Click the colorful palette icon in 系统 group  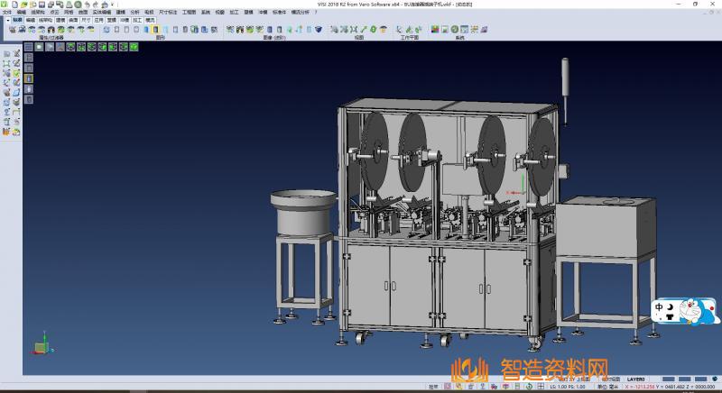[435, 30]
